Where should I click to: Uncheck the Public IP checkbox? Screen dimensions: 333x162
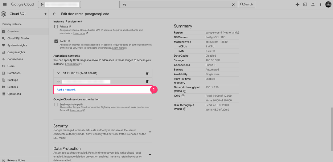[56, 41]
